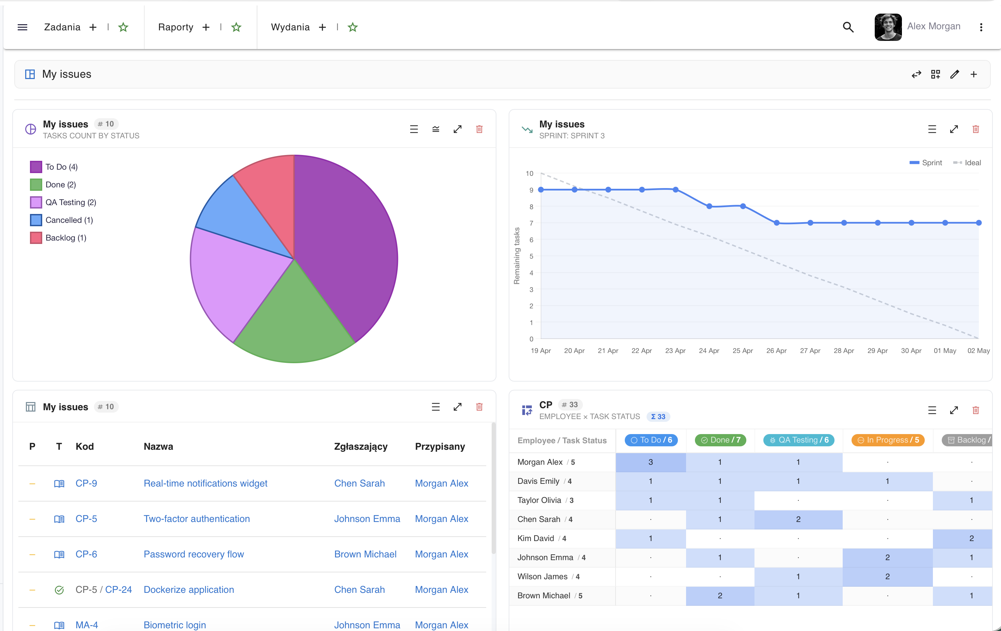
Task: Open Real-time notifications widget task
Action: 205,483
